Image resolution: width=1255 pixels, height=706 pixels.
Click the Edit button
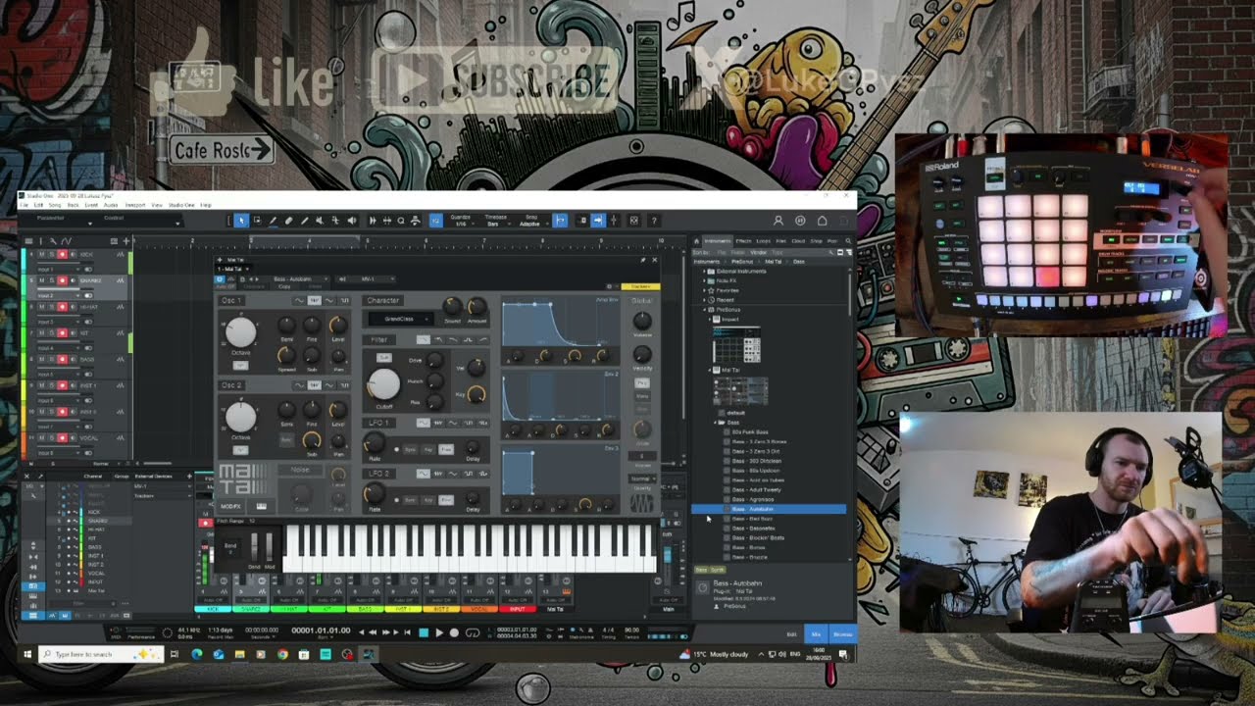[x=792, y=634]
